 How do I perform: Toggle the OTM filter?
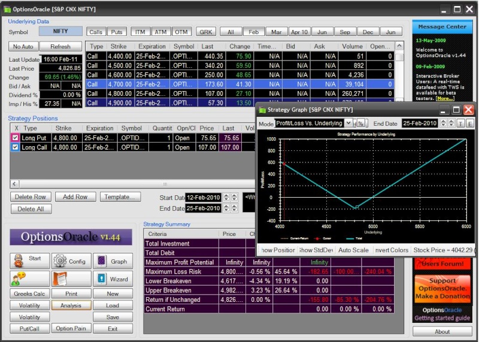(x=181, y=32)
